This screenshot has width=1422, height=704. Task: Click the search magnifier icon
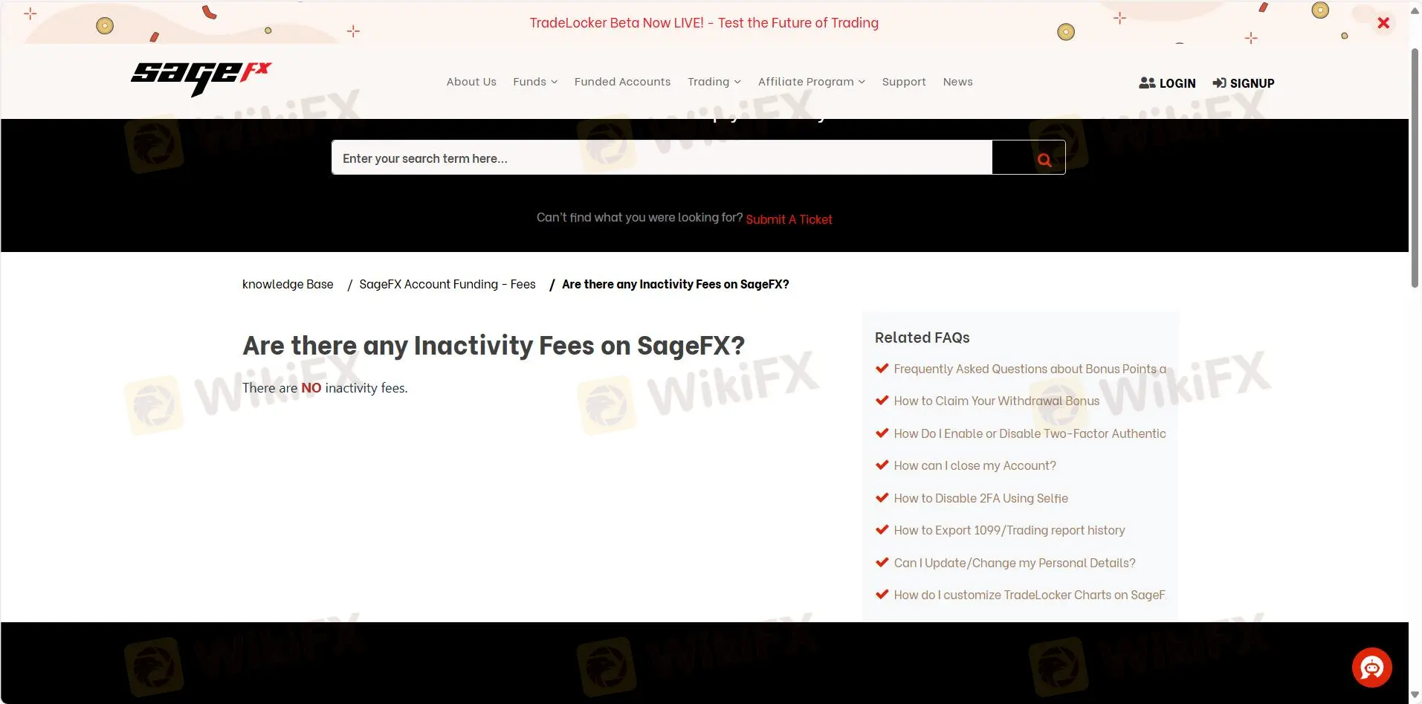coord(1043,158)
